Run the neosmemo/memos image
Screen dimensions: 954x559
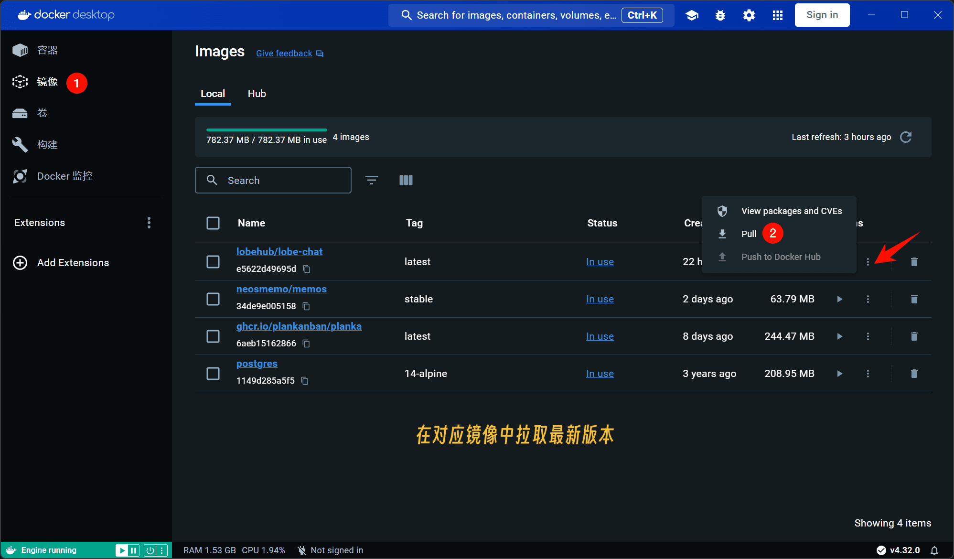click(839, 299)
